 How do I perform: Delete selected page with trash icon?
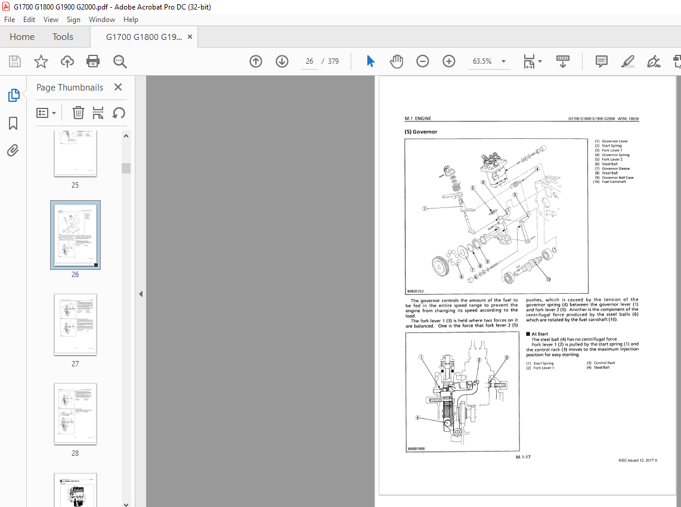(78, 113)
